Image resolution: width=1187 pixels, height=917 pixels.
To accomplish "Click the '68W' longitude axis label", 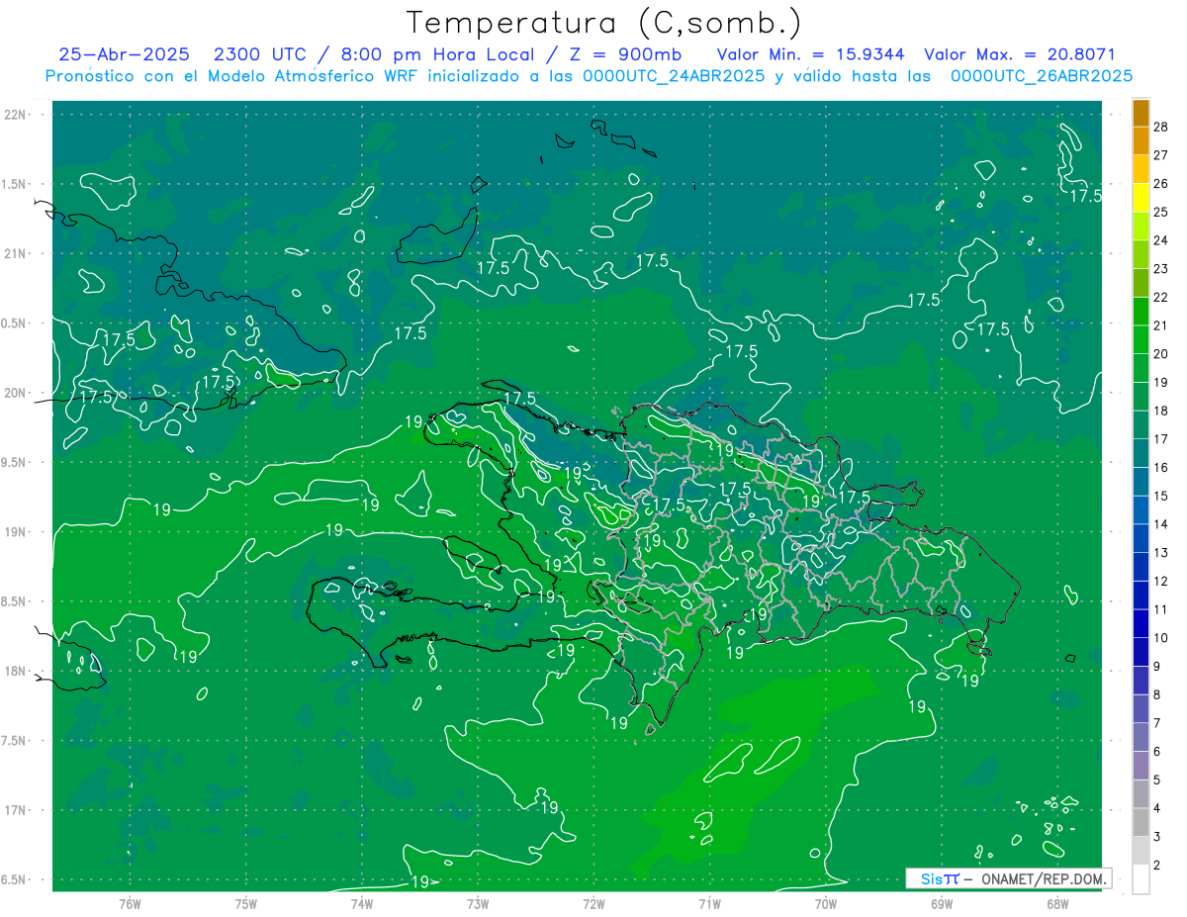I will [x=1057, y=903].
